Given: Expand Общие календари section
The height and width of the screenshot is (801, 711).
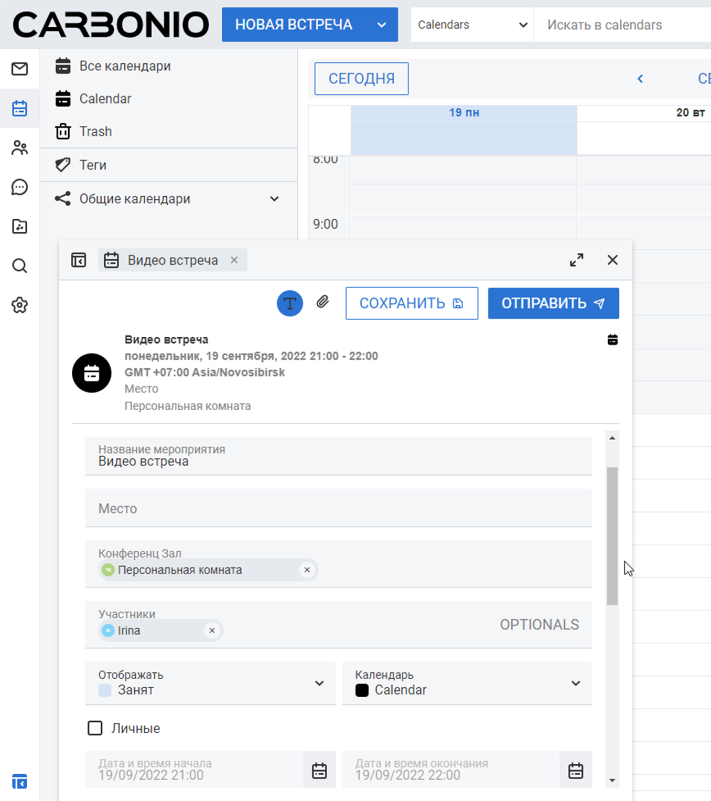Looking at the screenshot, I should (x=274, y=199).
